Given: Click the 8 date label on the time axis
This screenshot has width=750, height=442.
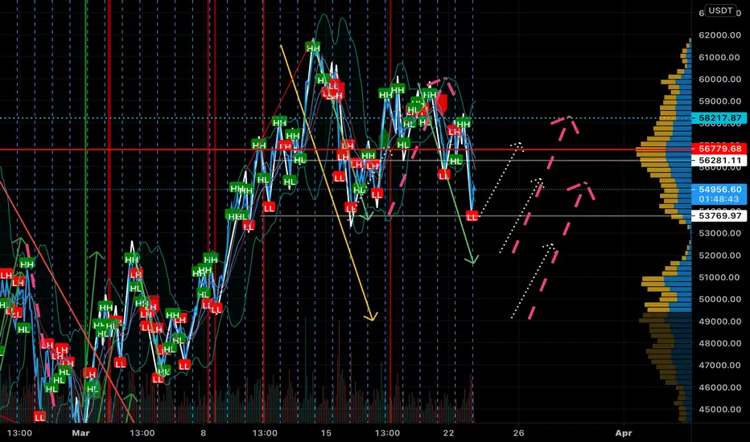Looking at the screenshot, I should tap(204, 433).
